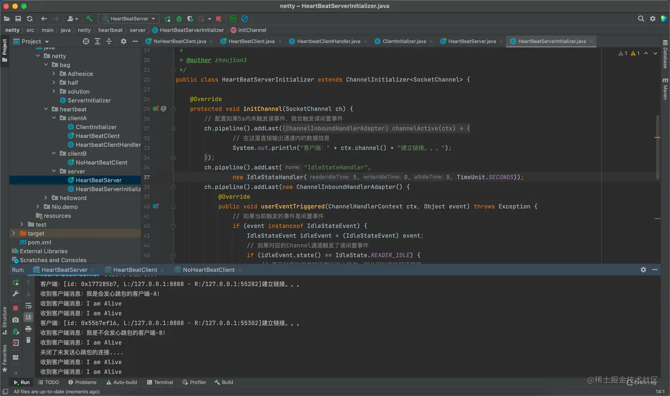The width and height of the screenshot is (670, 396).
Task: Click the initChannel breadcrumb
Action: pyautogui.click(x=248, y=30)
